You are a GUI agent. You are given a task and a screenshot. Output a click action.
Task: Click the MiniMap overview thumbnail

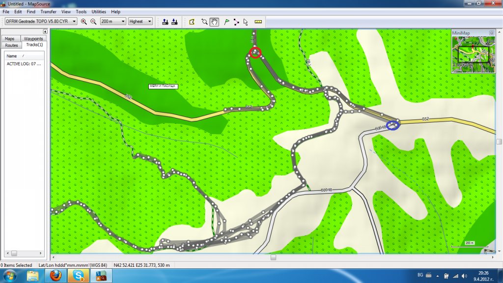pyautogui.click(x=474, y=54)
